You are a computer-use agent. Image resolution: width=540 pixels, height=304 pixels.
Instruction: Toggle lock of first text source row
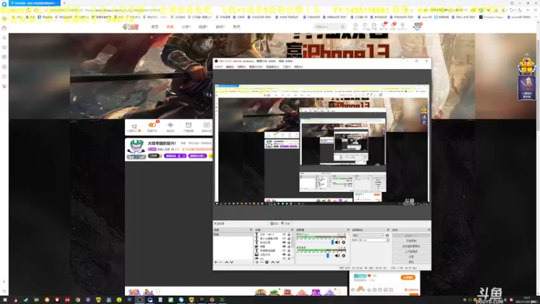click(289, 234)
